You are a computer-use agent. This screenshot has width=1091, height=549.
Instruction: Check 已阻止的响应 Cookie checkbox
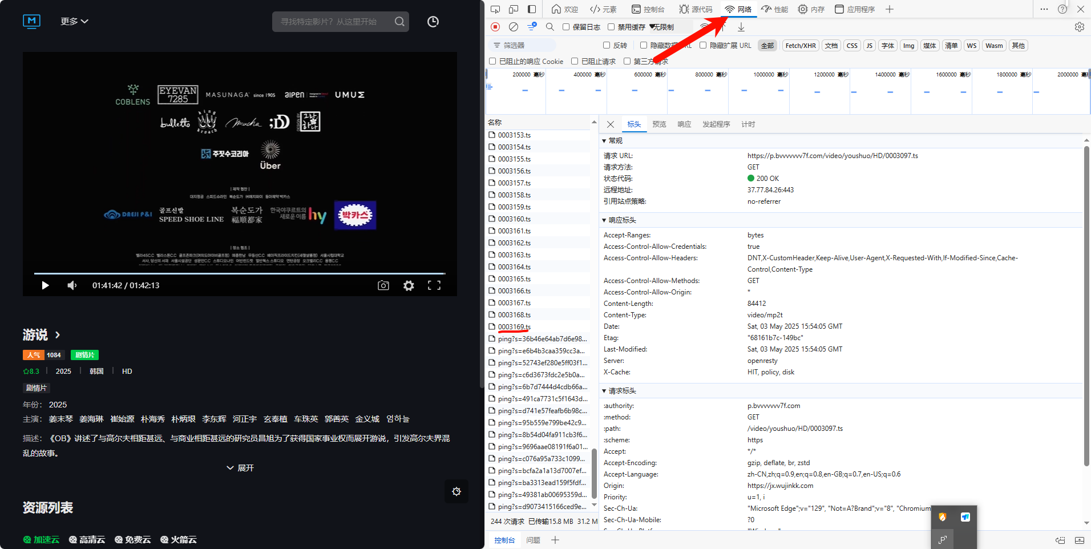(x=492, y=61)
